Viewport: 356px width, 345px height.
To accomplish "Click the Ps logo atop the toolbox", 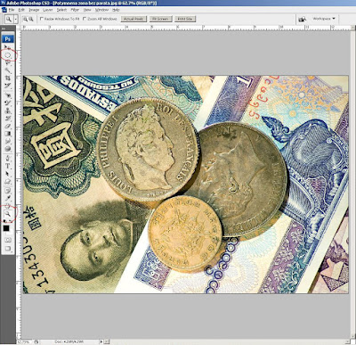I will click(x=8, y=39).
